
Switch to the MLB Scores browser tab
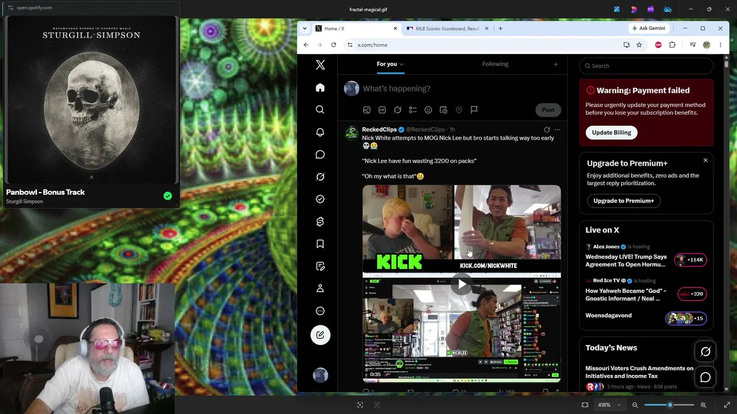click(447, 28)
